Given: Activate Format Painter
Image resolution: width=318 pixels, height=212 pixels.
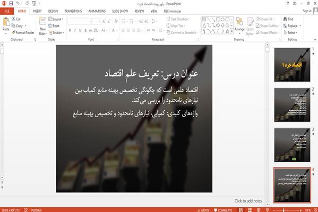Looking at the screenshot, I should click(x=23, y=32).
